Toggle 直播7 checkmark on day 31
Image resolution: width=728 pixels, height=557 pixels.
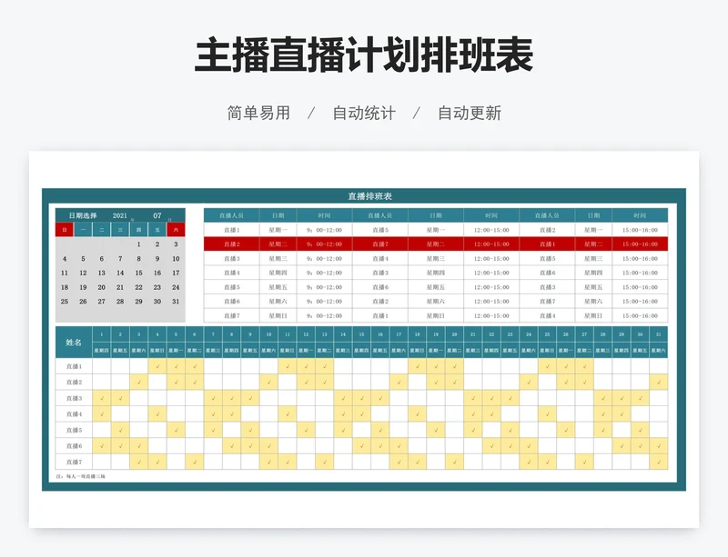659,462
